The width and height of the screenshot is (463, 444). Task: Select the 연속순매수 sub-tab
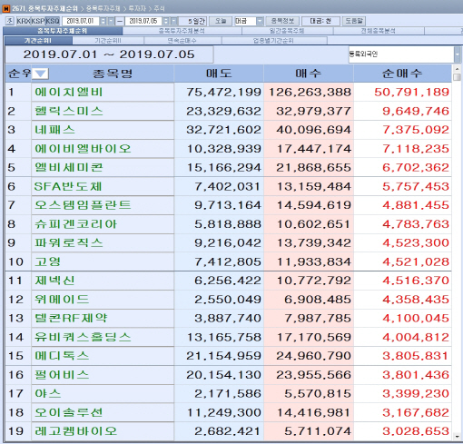coord(182,41)
